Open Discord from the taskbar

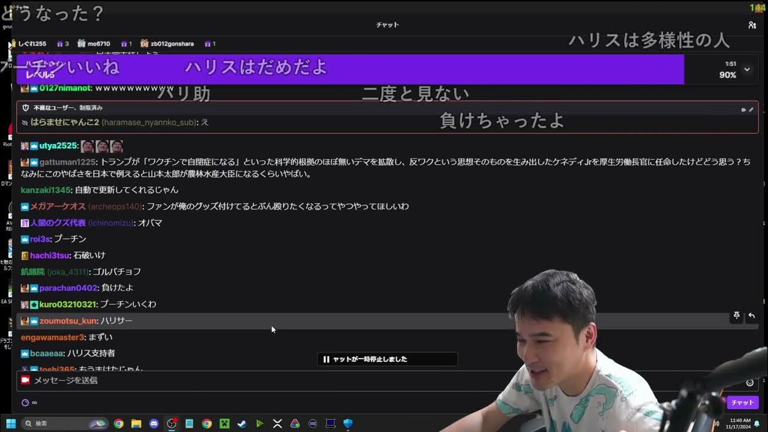[x=154, y=424]
